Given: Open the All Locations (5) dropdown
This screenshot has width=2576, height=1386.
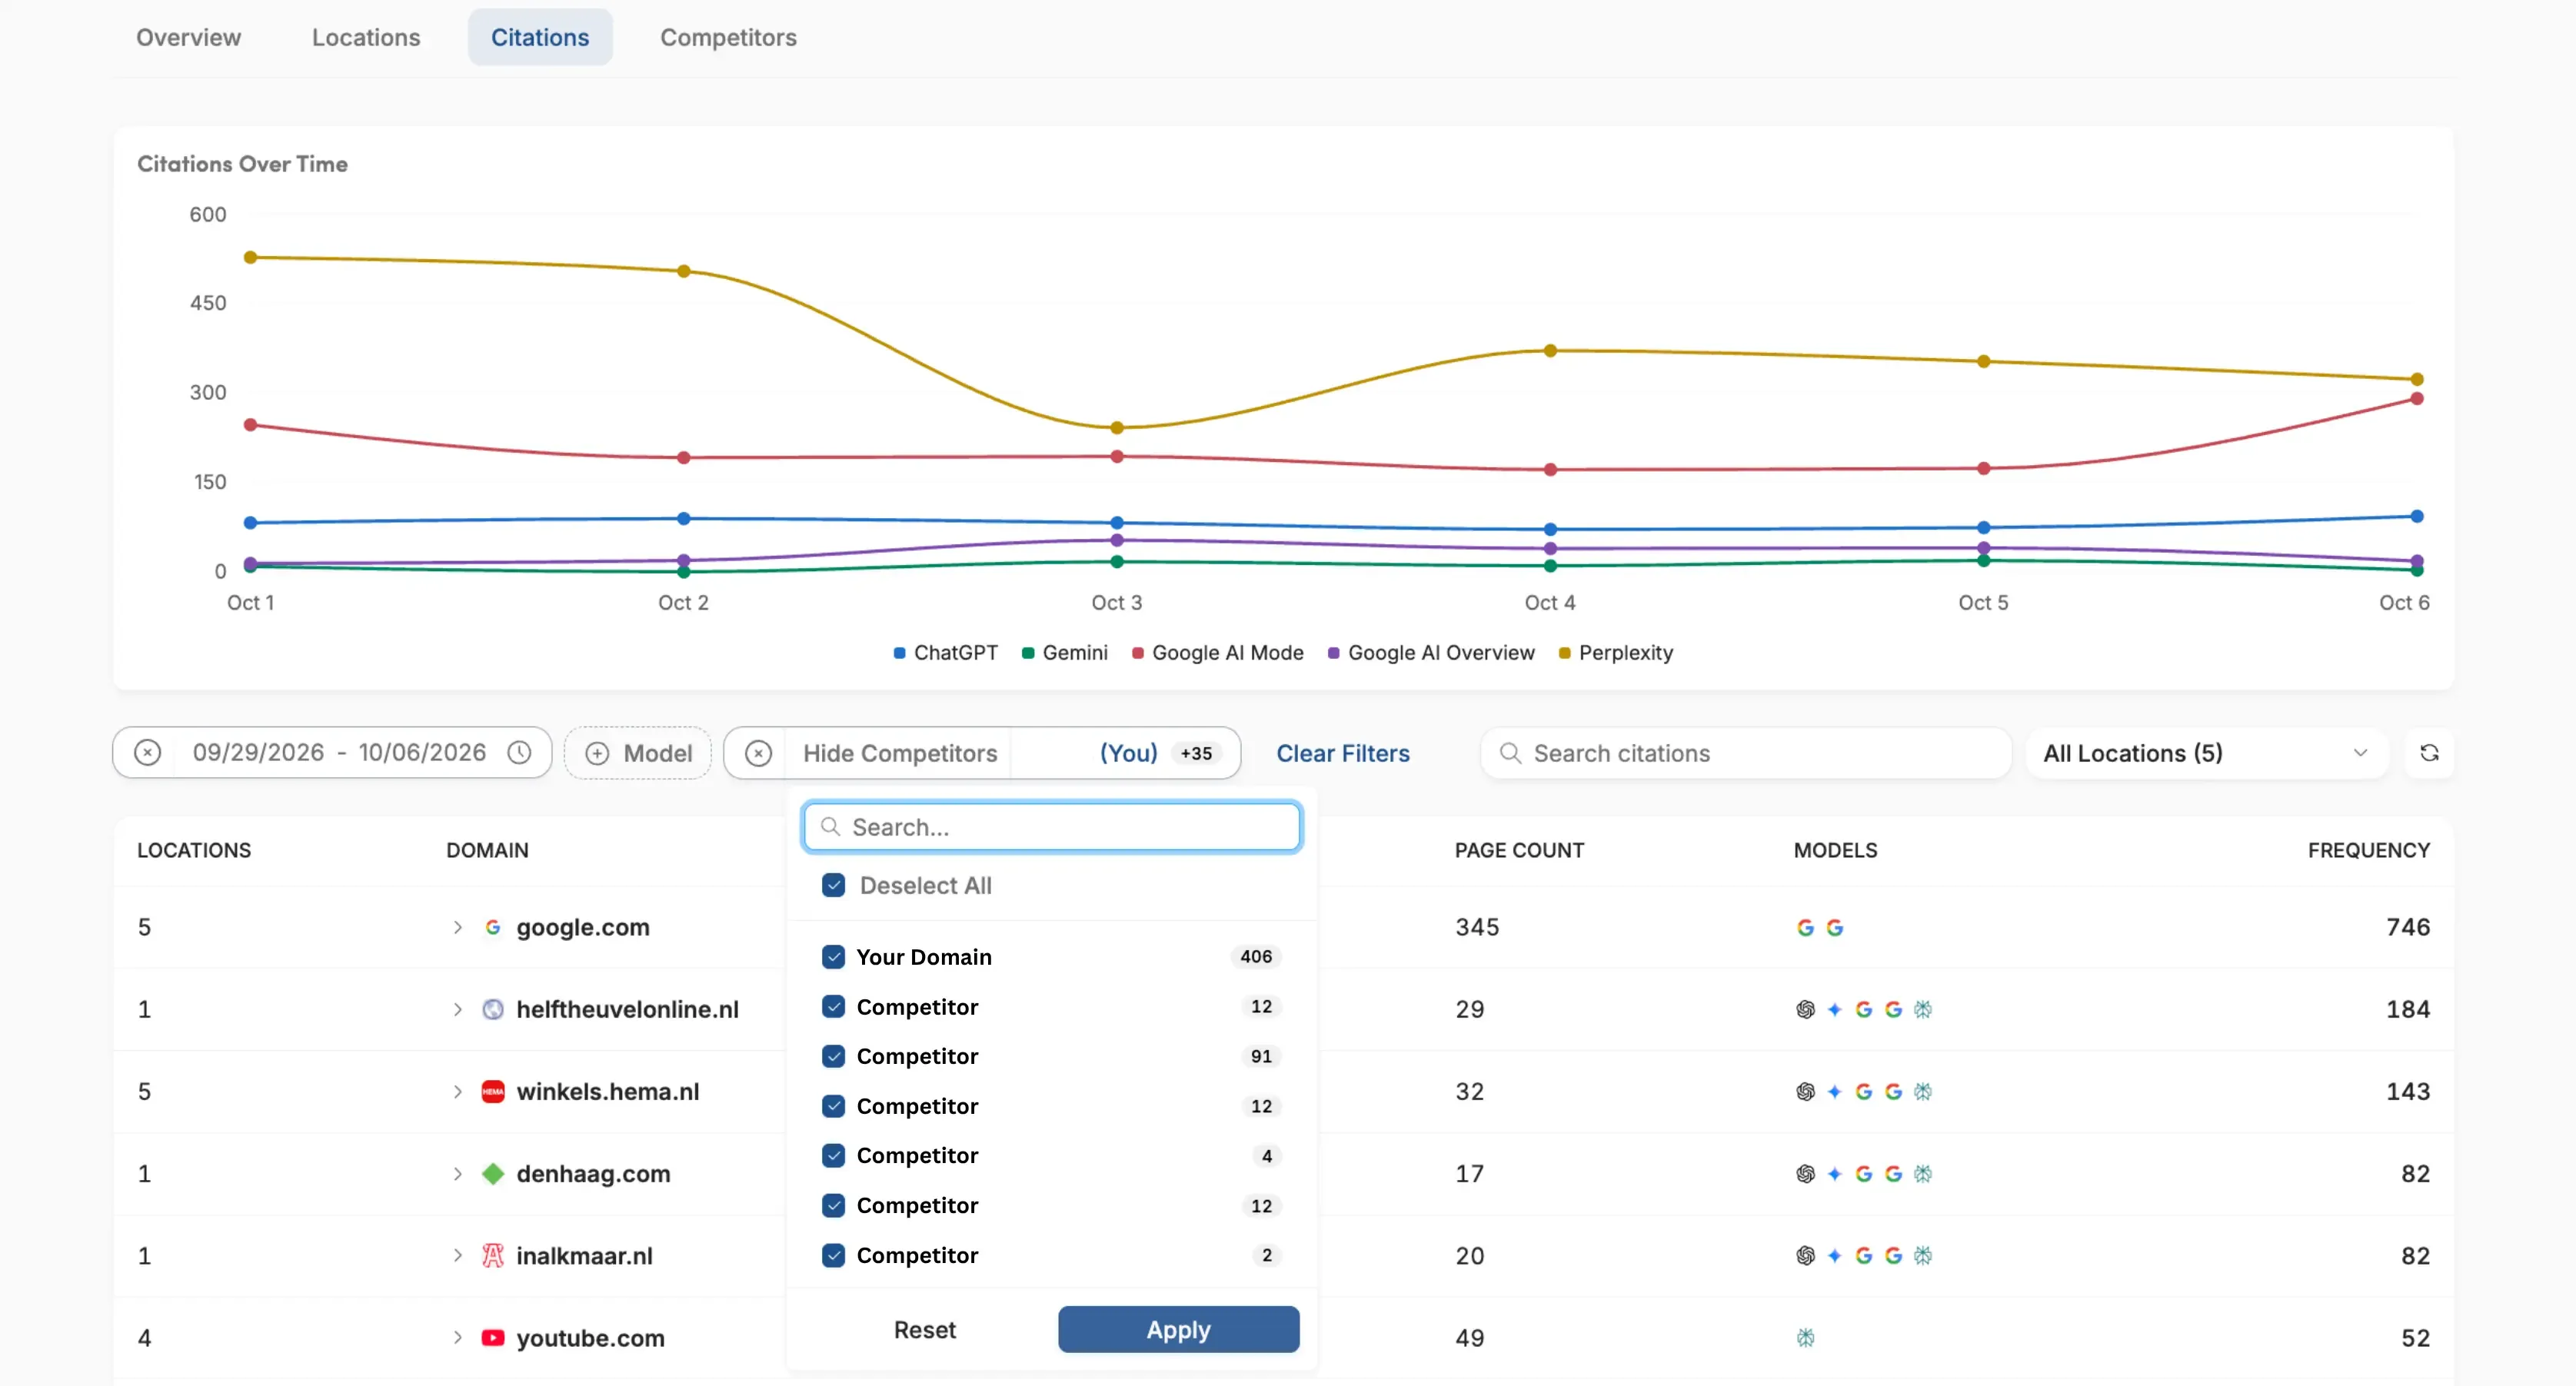Looking at the screenshot, I should 2206,753.
